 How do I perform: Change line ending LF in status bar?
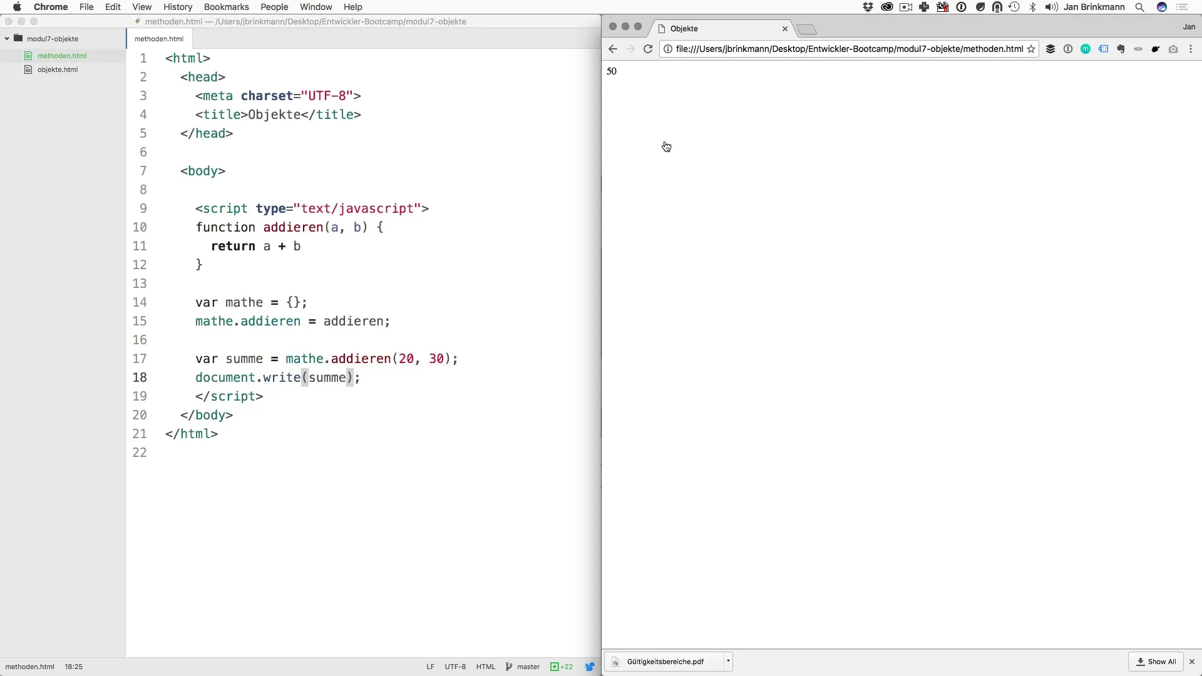pos(430,667)
